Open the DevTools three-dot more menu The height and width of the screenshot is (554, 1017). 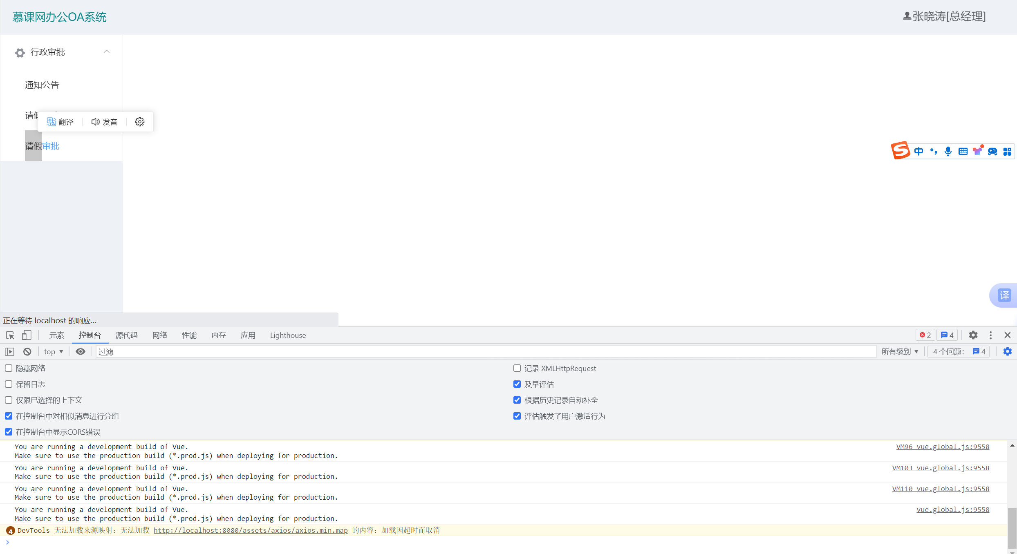pos(990,335)
